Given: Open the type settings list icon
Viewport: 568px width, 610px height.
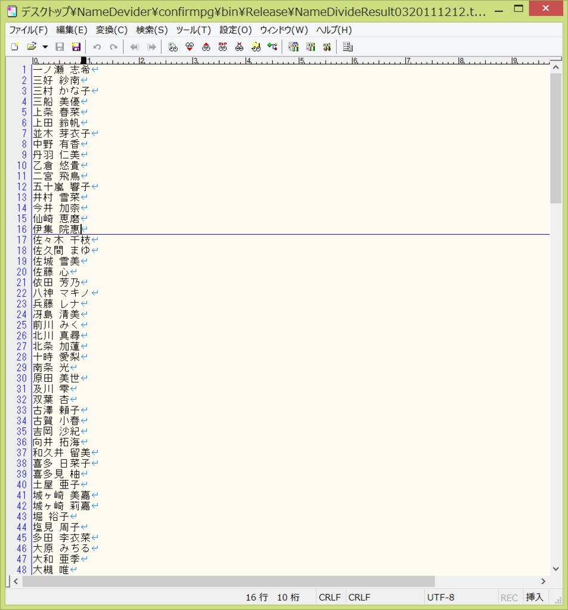Looking at the screenshot, I should click(x=293, y=47).
